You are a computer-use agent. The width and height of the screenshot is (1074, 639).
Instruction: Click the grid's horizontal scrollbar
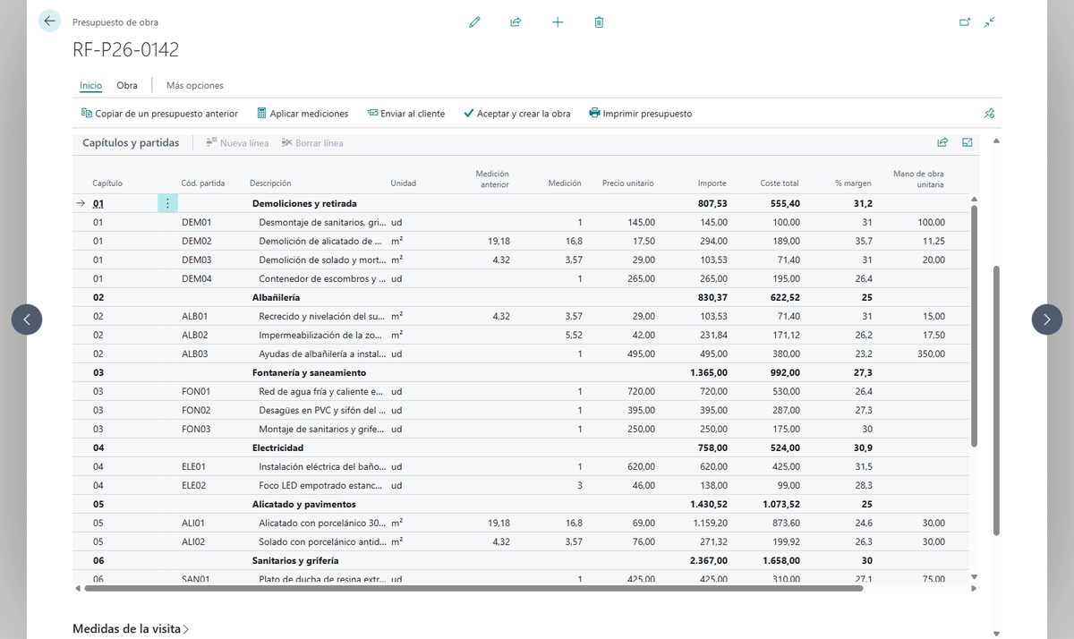(473, 588)
